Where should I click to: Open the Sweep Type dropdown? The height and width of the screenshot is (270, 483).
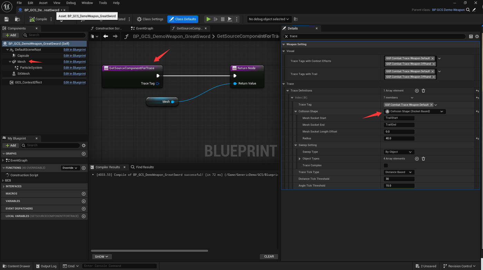tap(399, 152)
